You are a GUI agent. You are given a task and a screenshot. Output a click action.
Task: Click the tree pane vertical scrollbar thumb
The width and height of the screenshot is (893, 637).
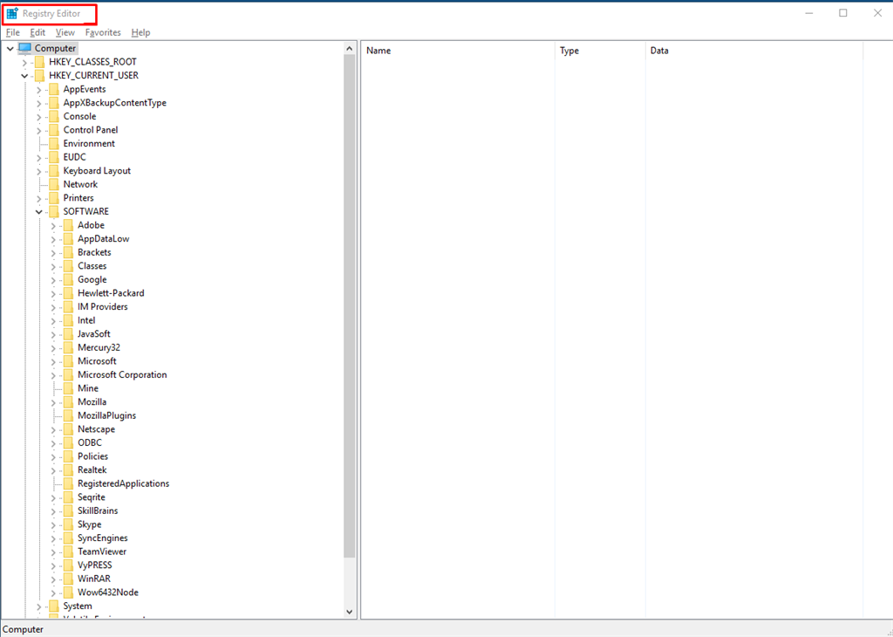tap(350, 306)
